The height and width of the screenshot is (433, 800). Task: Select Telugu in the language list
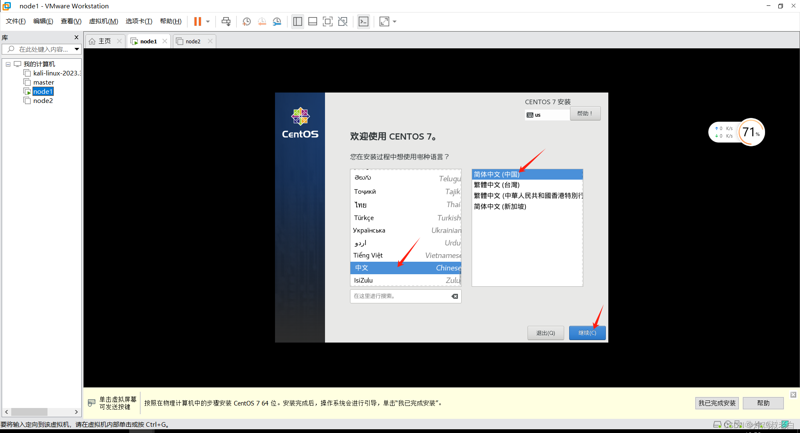(406, 178)
